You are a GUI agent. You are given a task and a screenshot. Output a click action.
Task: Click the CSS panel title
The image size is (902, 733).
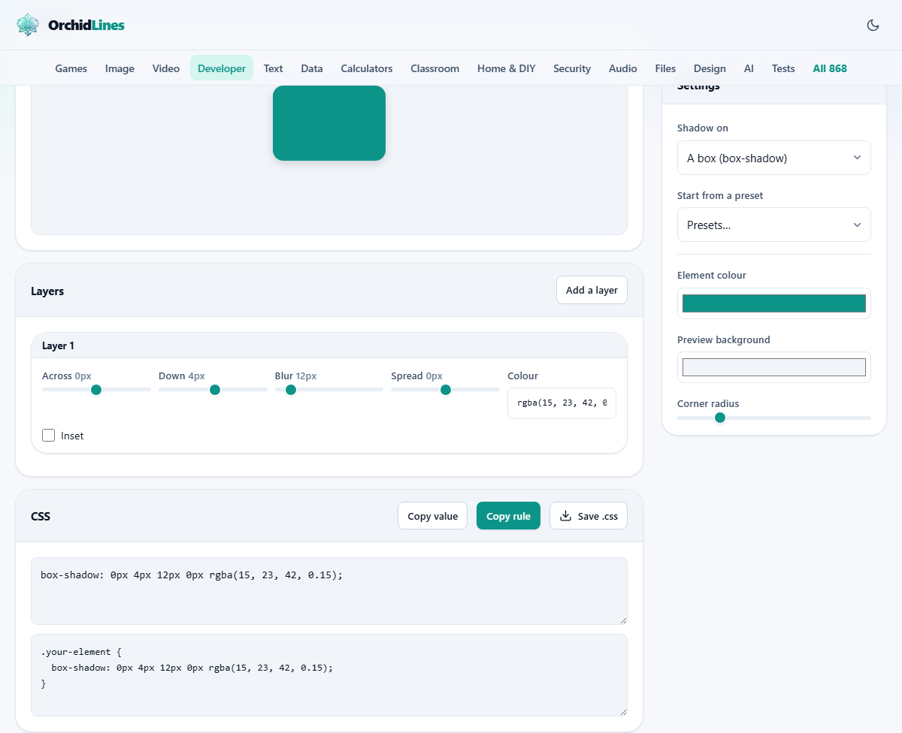click(x=41, y=516)
